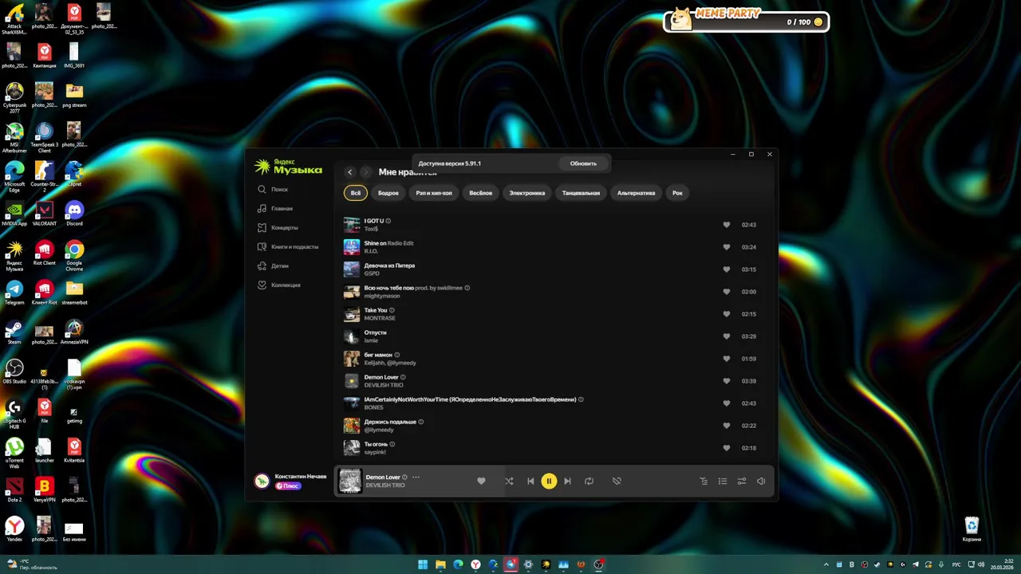Click the back arrow in Yandex Music
Image resolution: width=1021 pixels, height=574 pixels.
[x=349, y=172]
